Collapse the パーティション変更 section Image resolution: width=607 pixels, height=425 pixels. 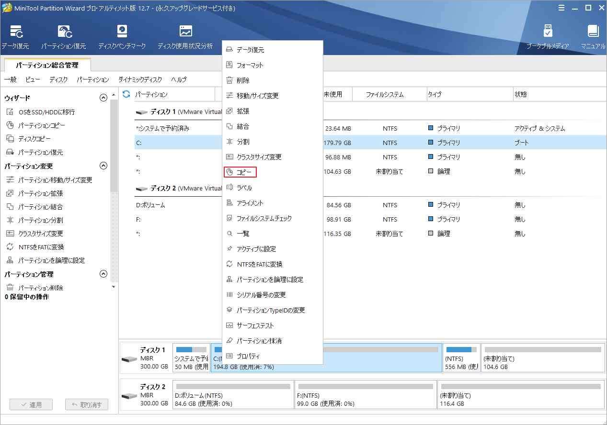[103, 166]
